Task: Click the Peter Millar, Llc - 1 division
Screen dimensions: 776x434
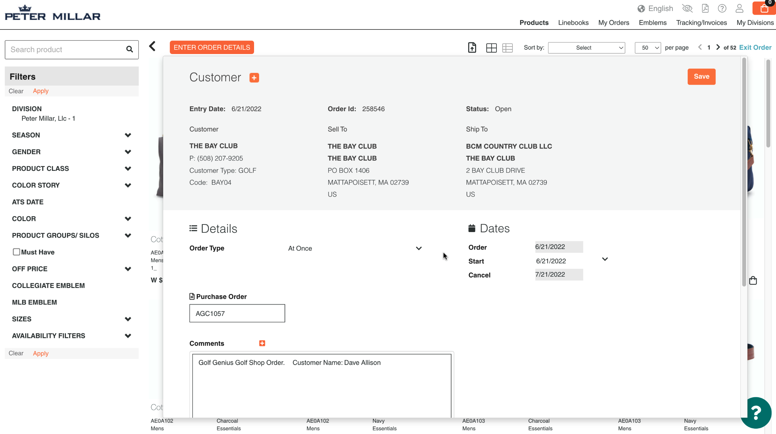Action: (48, 118)
